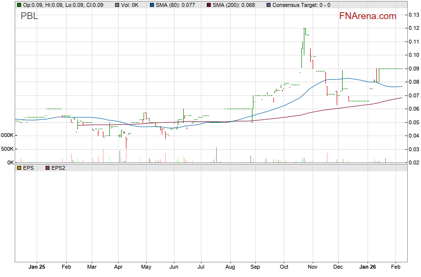Click the Oct label on the time axis

click(x=284, y=267)
